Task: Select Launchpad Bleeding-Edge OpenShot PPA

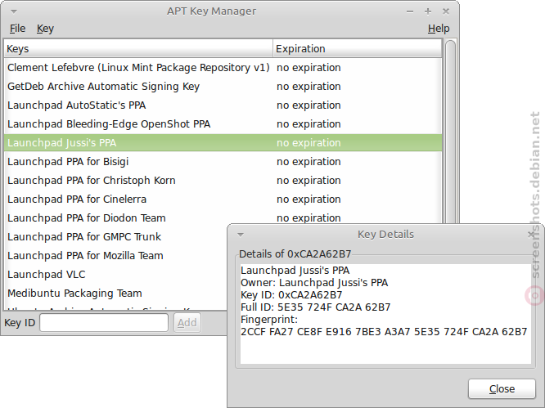Action: click(x=223, y=123)
